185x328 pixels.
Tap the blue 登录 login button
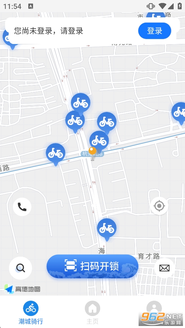(x=155, y=31)
